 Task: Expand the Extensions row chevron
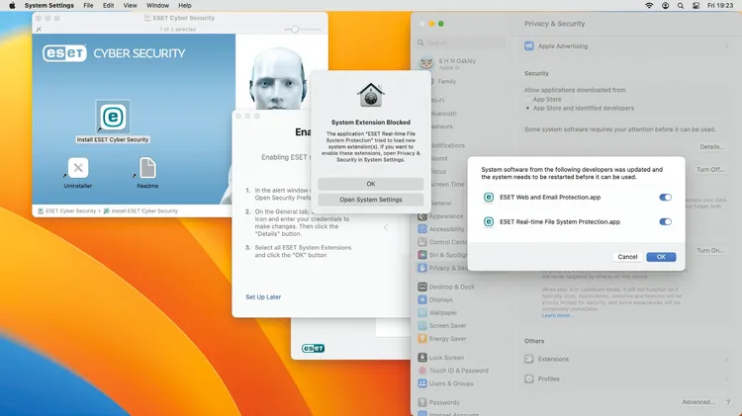point(726,360)
